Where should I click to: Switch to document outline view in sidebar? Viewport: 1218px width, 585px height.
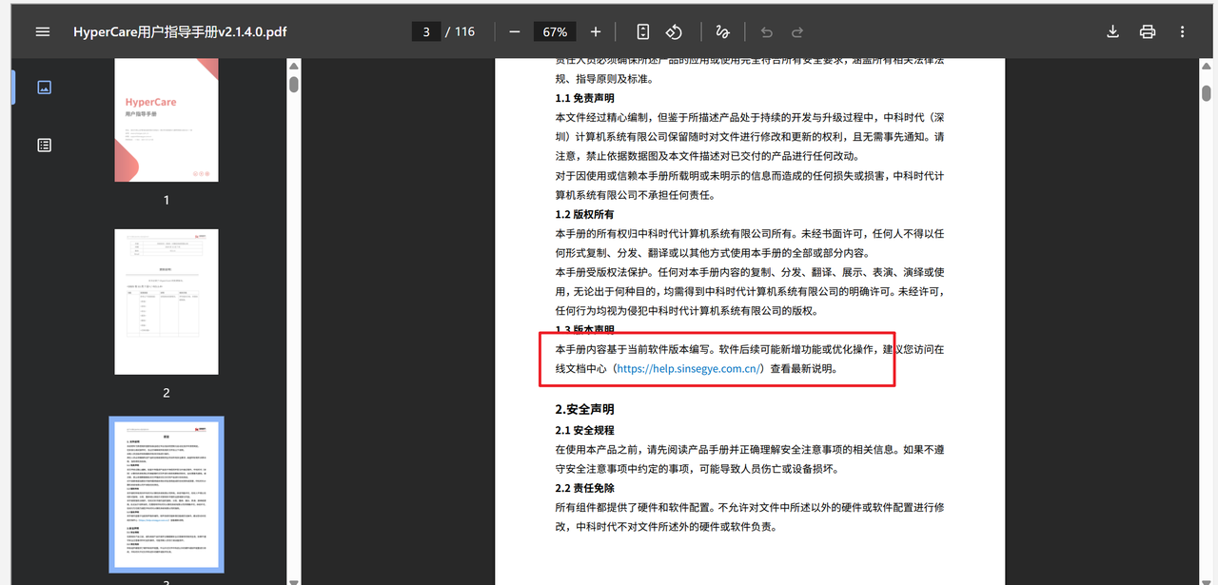44,146
